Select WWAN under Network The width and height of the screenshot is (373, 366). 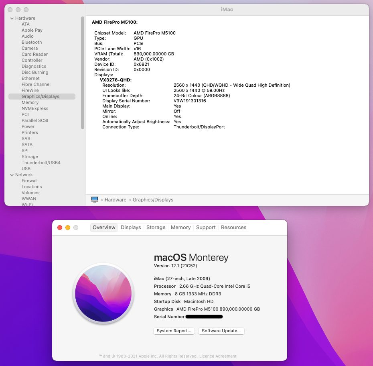[29, 199]
